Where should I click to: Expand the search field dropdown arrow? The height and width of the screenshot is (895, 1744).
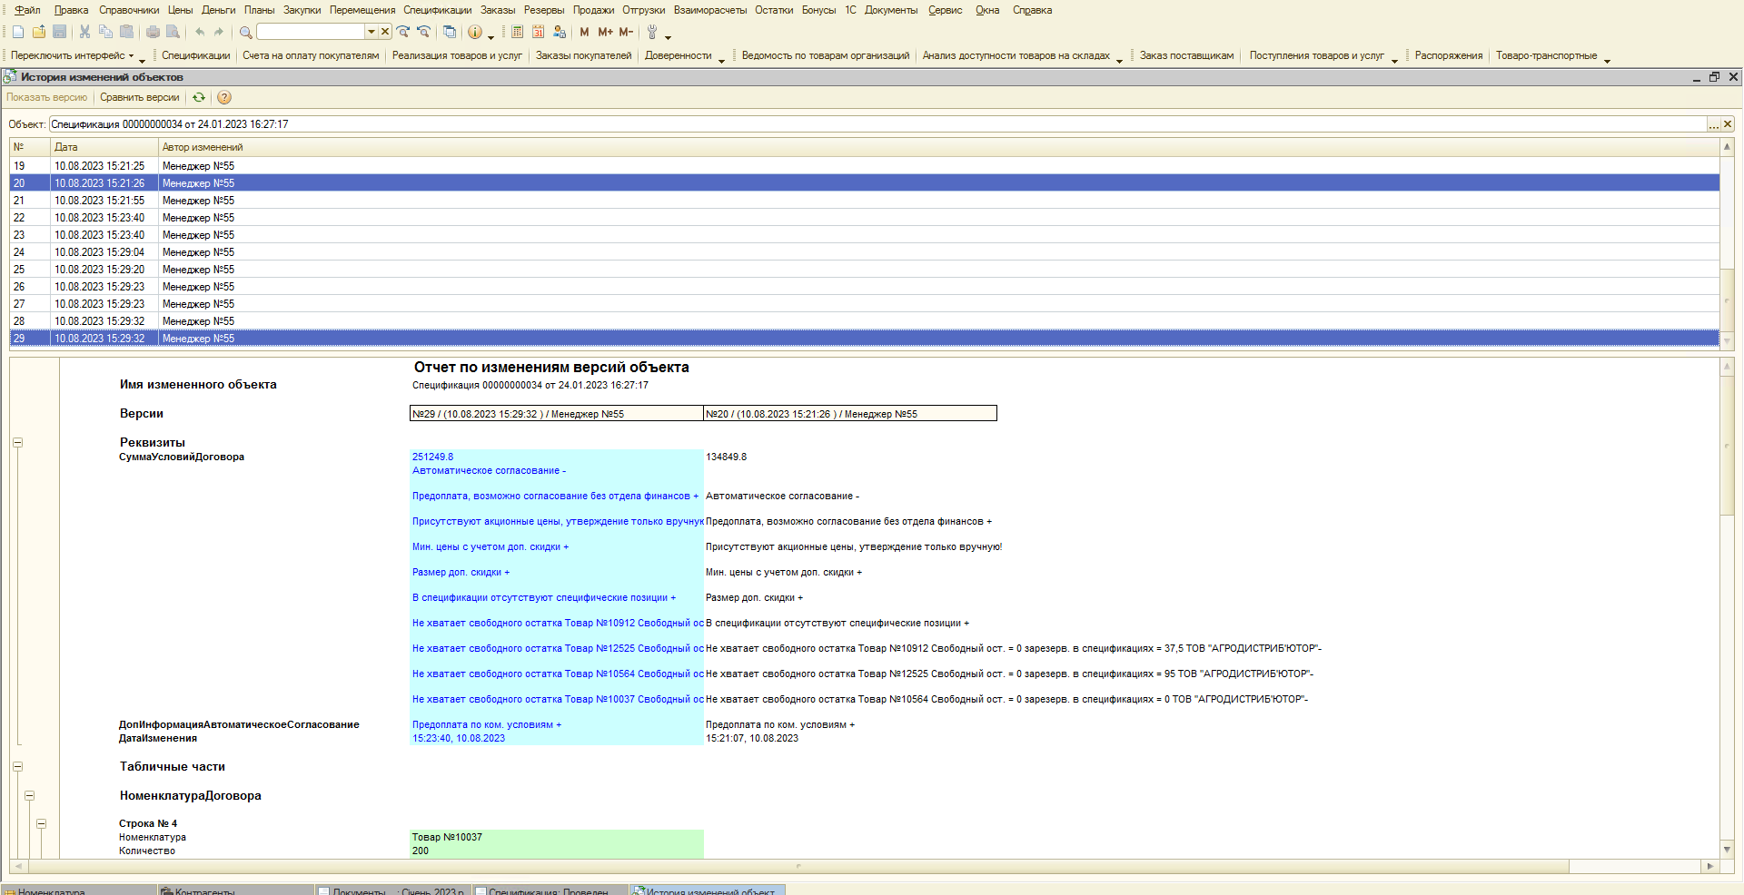coord(371,32)
